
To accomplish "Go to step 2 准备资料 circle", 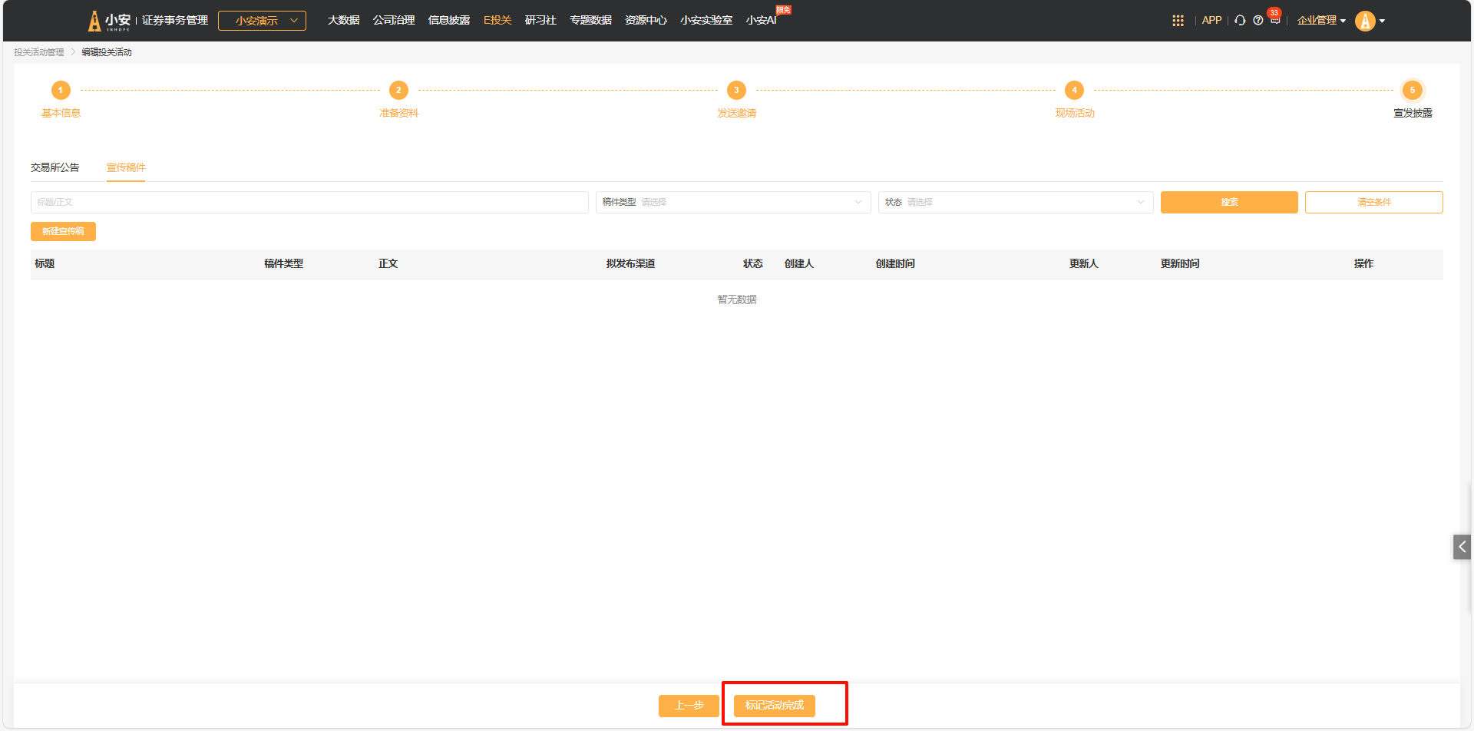I will (x=398, y=90).
